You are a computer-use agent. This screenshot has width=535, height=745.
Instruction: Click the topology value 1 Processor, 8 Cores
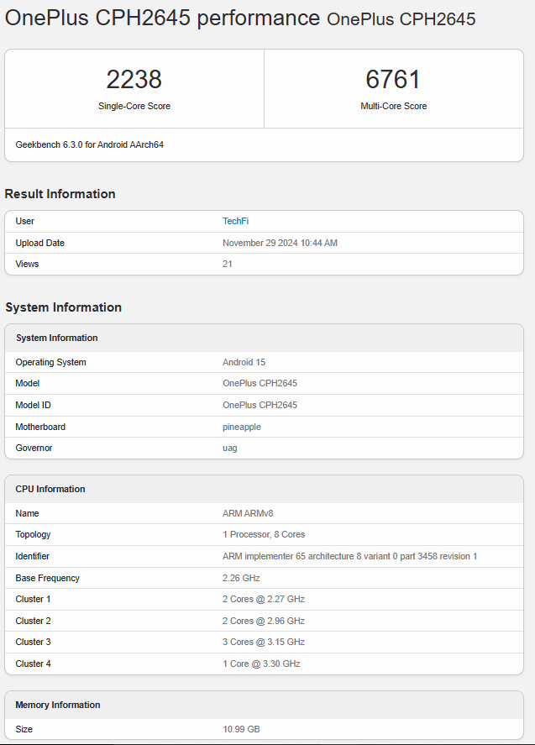coord(264,534)
